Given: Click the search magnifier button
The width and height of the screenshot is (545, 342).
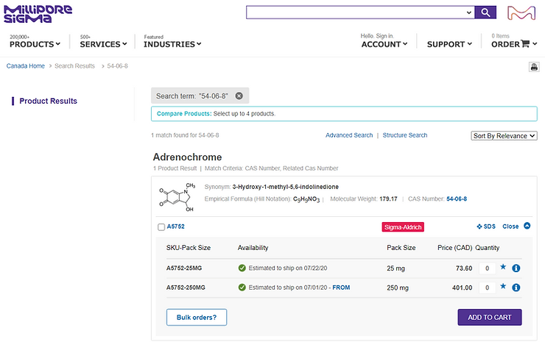Looking at the screenshot, I should [485, 13].
